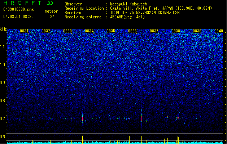Click the 'Receiving antenna' label
227x144 pixels.
[x=83, y=17]
